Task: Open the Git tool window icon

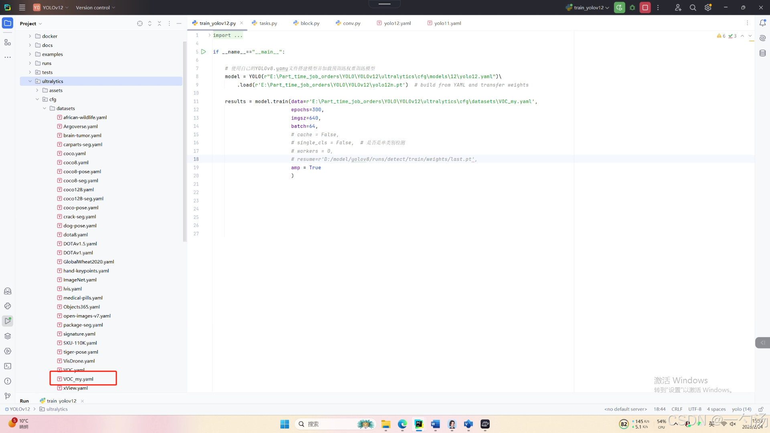Action: coord(8,396)
